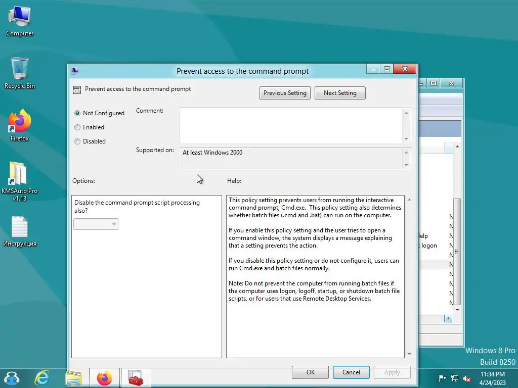Click the background window's vertical scrollbar thumb

pos(457,252)
